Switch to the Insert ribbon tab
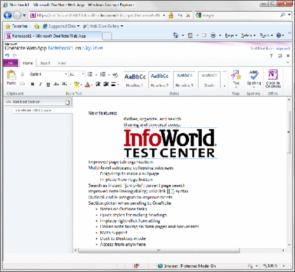 click(x=45, y=63)
